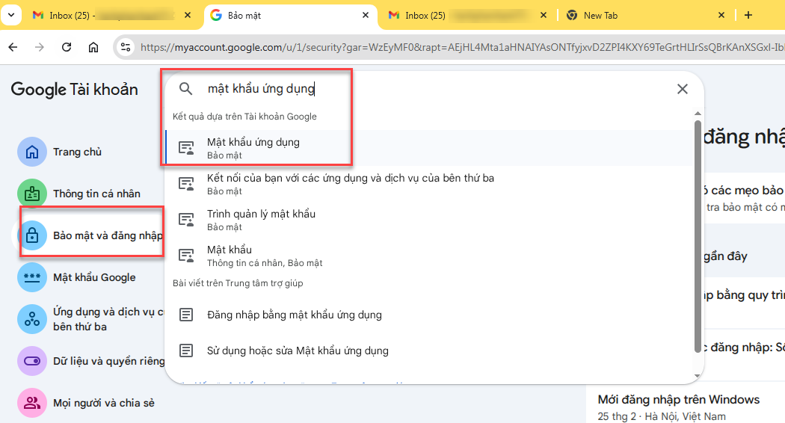Viewport: 785px width, 423px height.
Task: Click in the account search input field
Action: pyautogui.click(x=434, y=89)
